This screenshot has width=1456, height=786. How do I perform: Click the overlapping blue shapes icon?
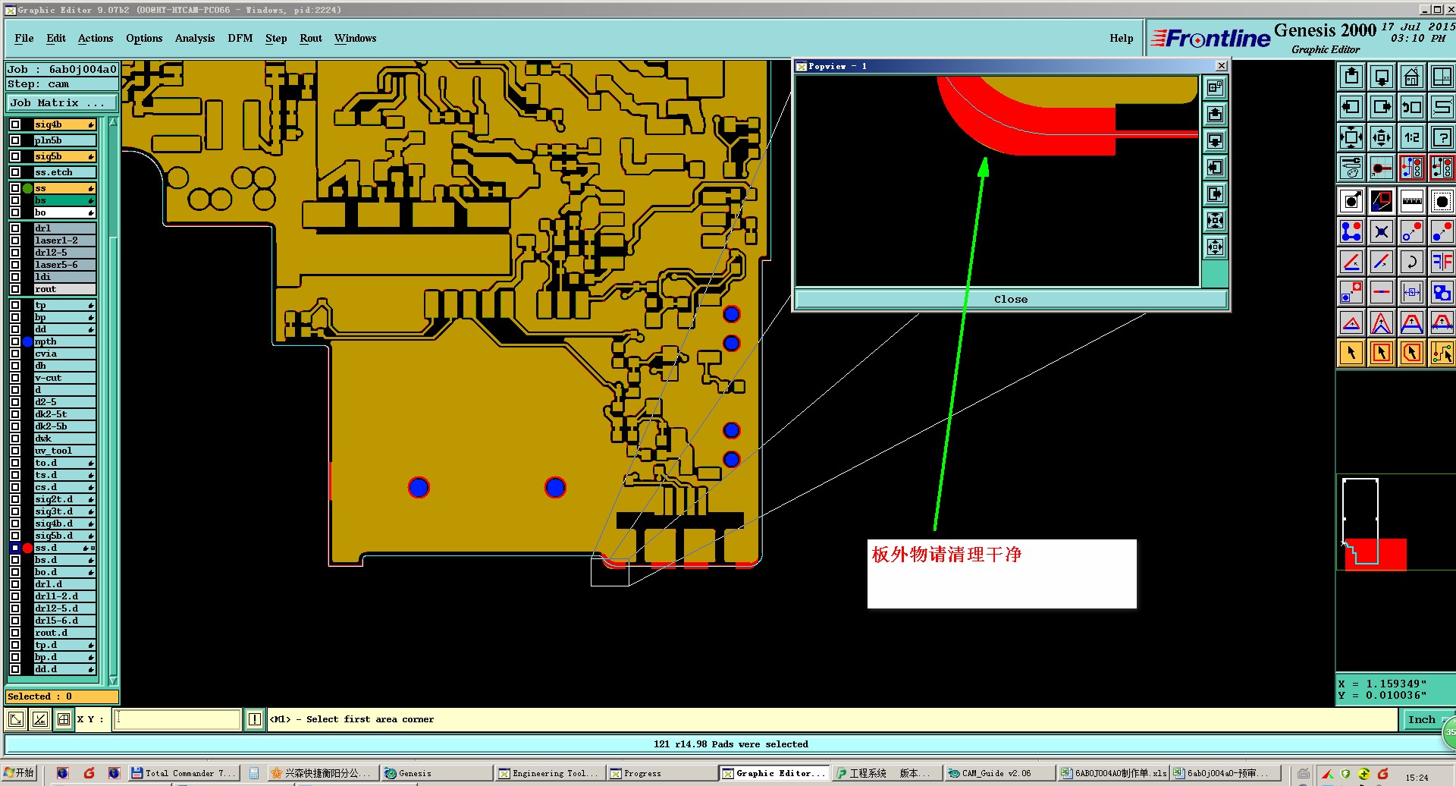tap(1442, 292)
